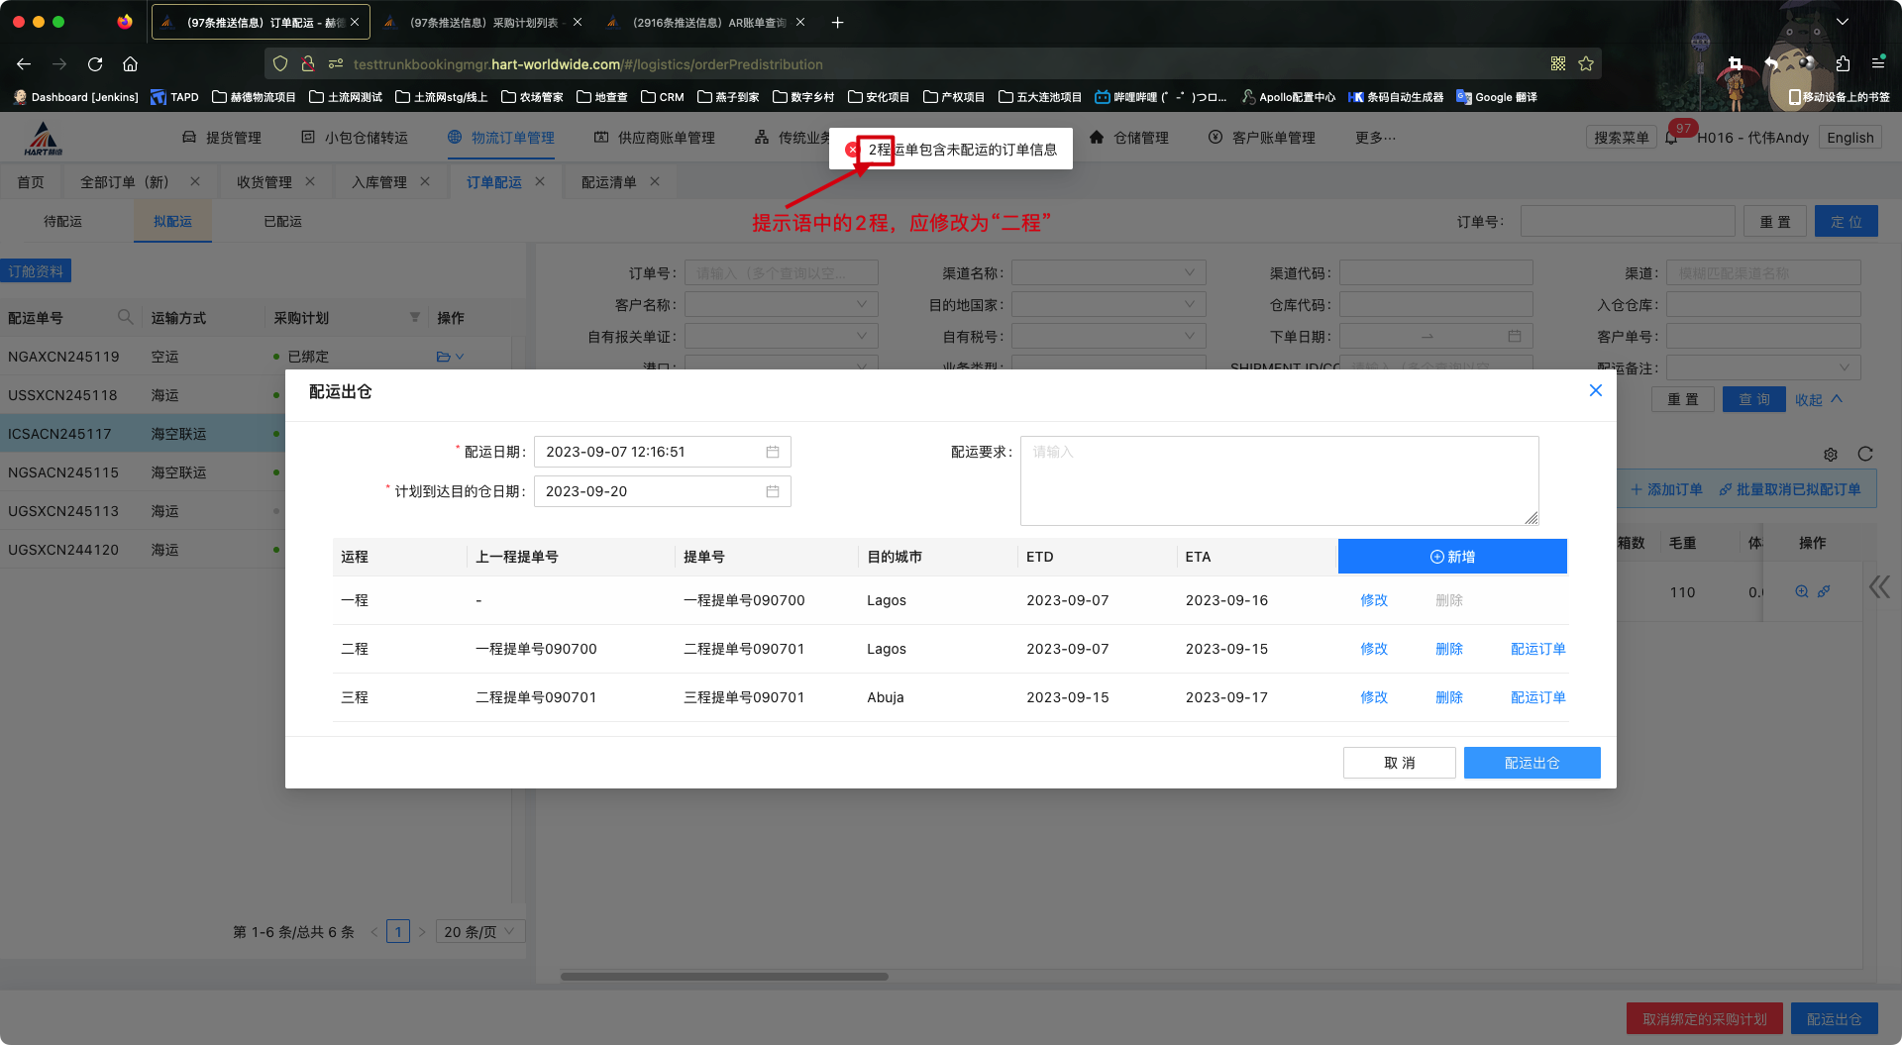The width and height of the screenshot is (1902, 1045).
Task: Open the 客户名称 dropdown
Action: point(781,305)
